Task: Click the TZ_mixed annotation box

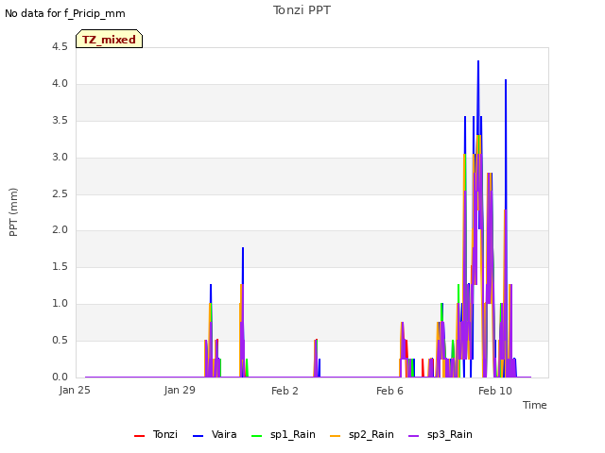Action: (x=110, y=39)
